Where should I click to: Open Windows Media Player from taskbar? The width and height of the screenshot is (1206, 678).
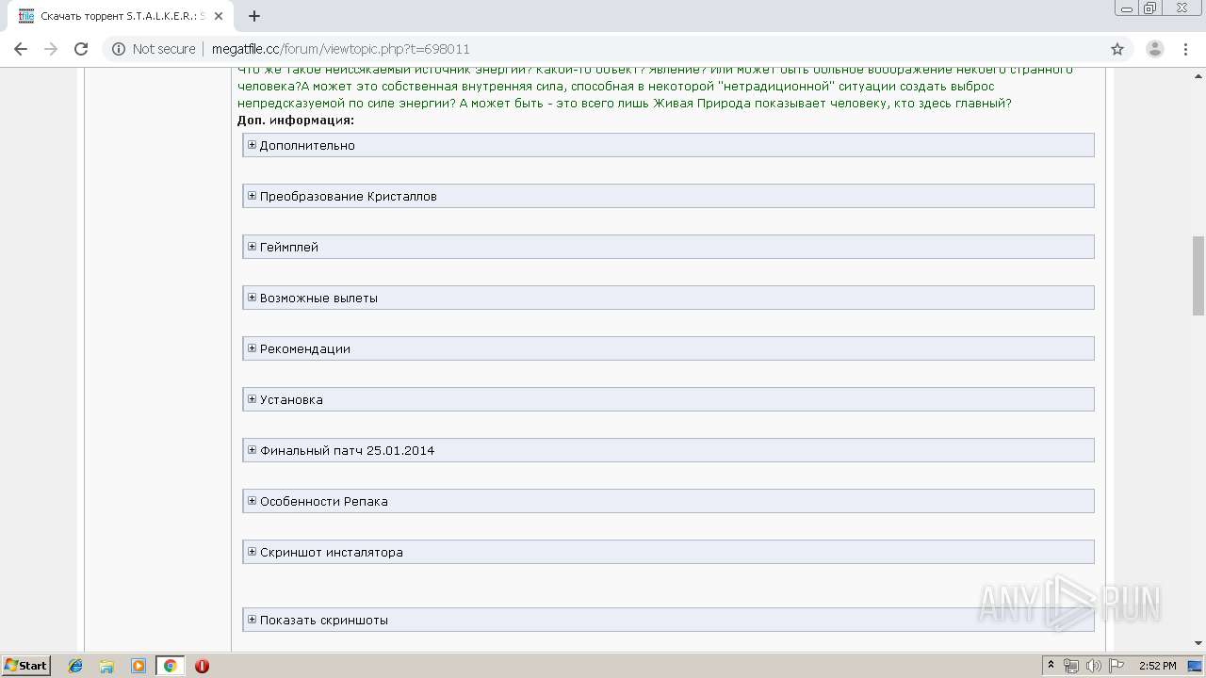pos(139,666)
